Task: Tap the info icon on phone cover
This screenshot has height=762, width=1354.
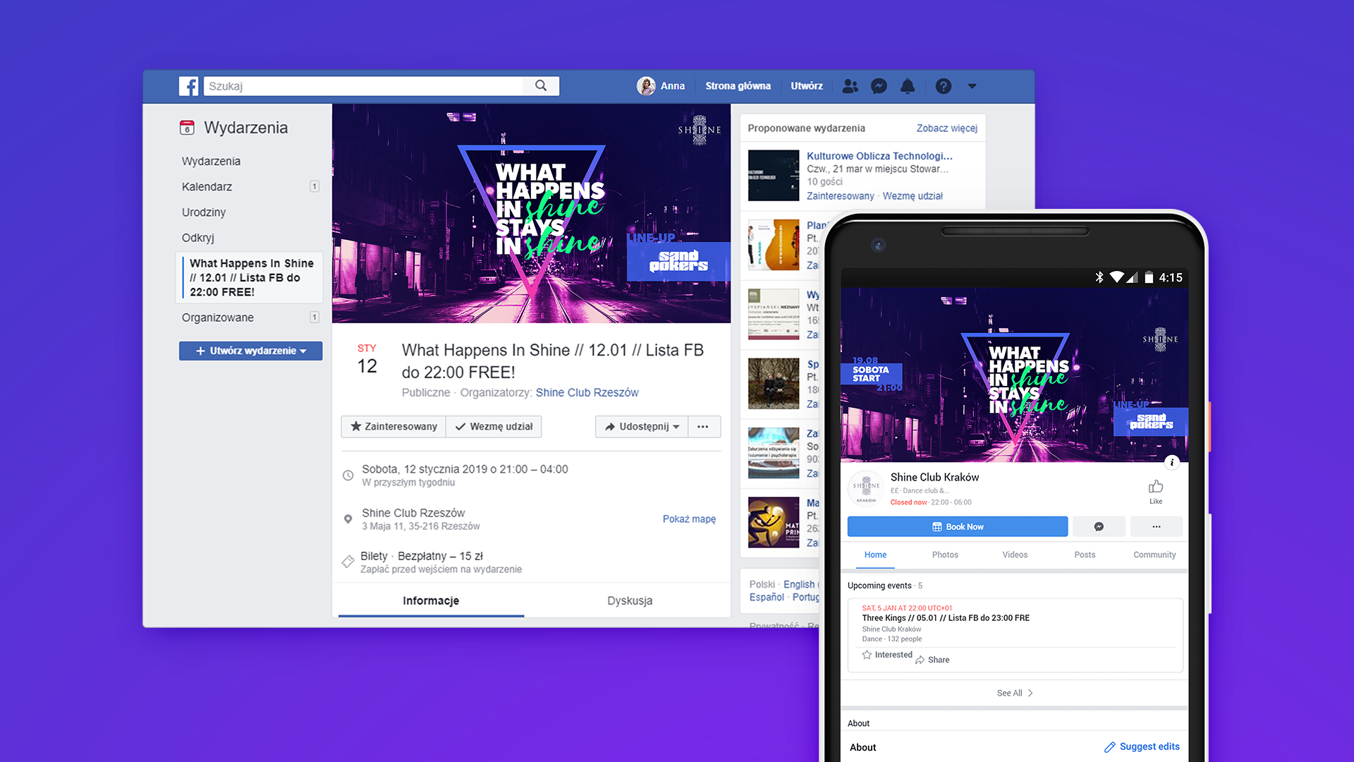Action: (1172, 462)
